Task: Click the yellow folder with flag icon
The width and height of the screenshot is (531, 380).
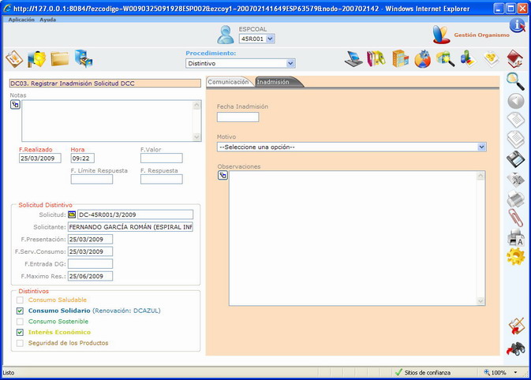Action: (36, 59)
